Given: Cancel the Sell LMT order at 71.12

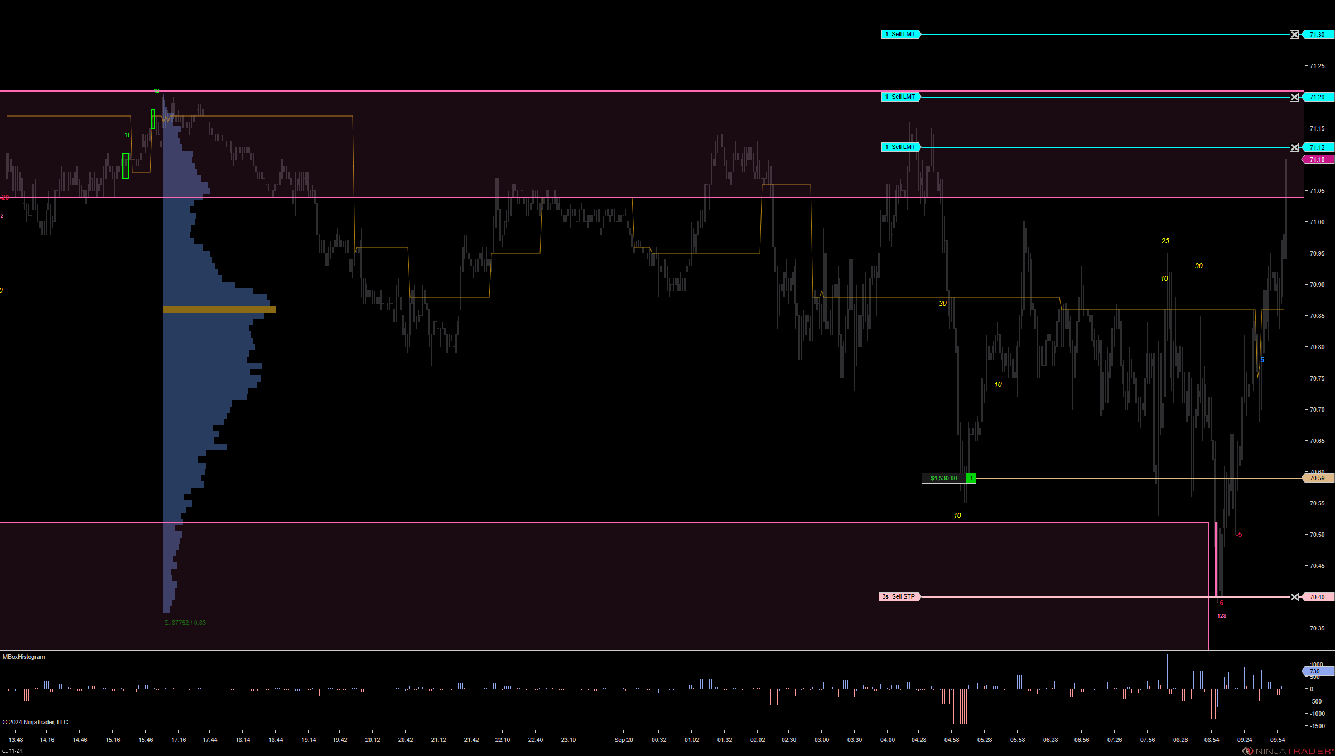Looking at the screenshot, I should [x=1294, y=147].
